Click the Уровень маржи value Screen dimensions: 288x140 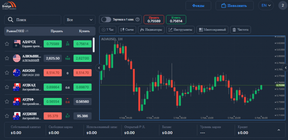202,133
